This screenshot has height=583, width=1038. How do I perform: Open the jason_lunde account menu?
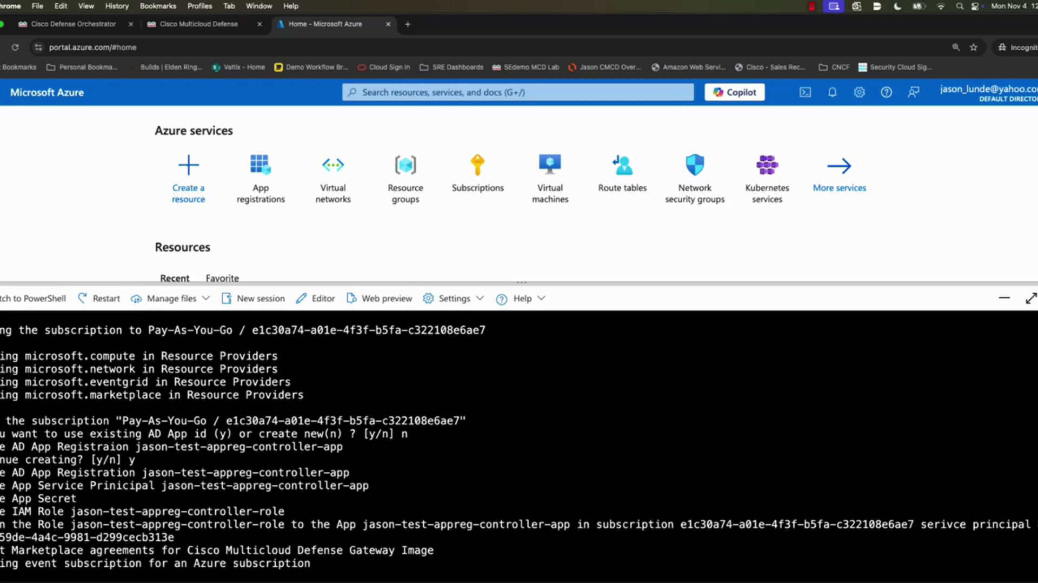pos(988,92)
